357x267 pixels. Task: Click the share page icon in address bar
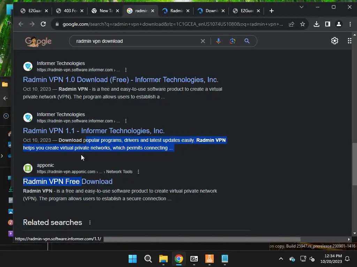click(291, 24)
